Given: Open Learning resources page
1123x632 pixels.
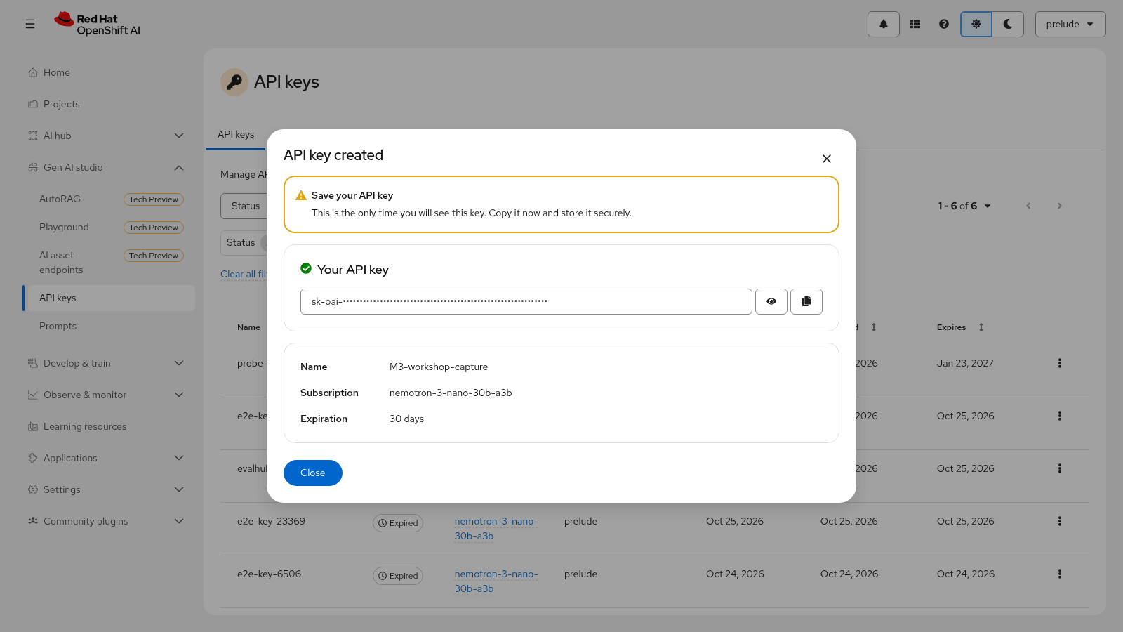Looking at the screenshot, I should tap(109, 426).
